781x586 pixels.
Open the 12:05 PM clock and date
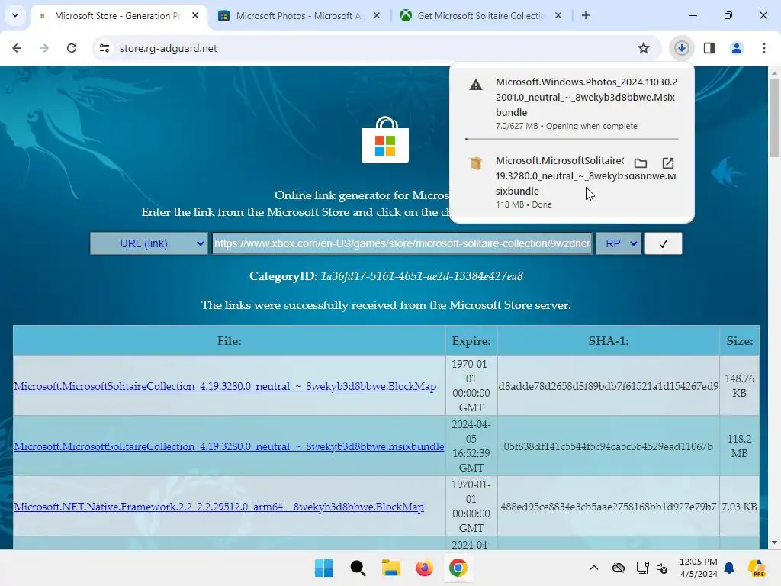(x=699, y=568)
